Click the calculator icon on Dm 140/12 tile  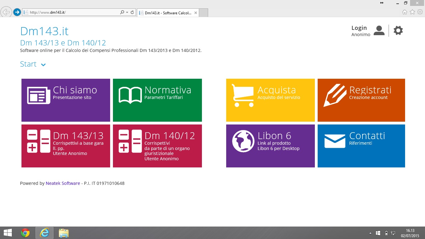pos(130,141)
